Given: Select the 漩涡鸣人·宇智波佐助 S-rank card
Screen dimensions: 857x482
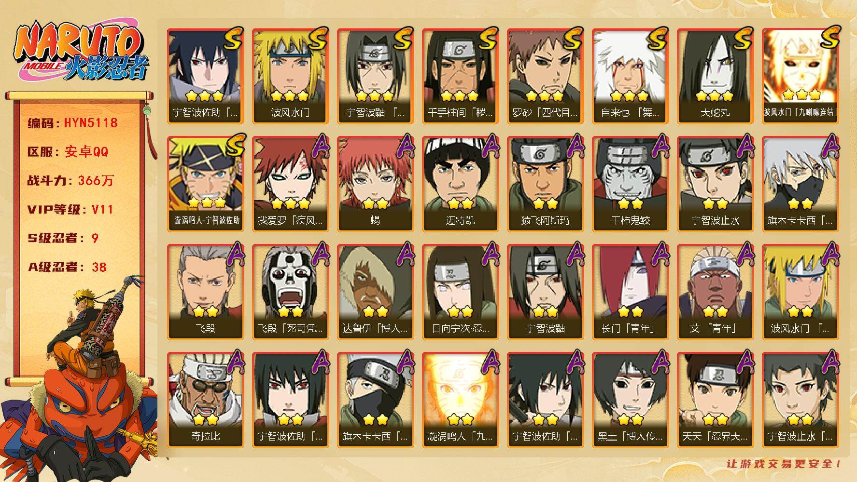Looking at the screenshot, I should point(205,184).
